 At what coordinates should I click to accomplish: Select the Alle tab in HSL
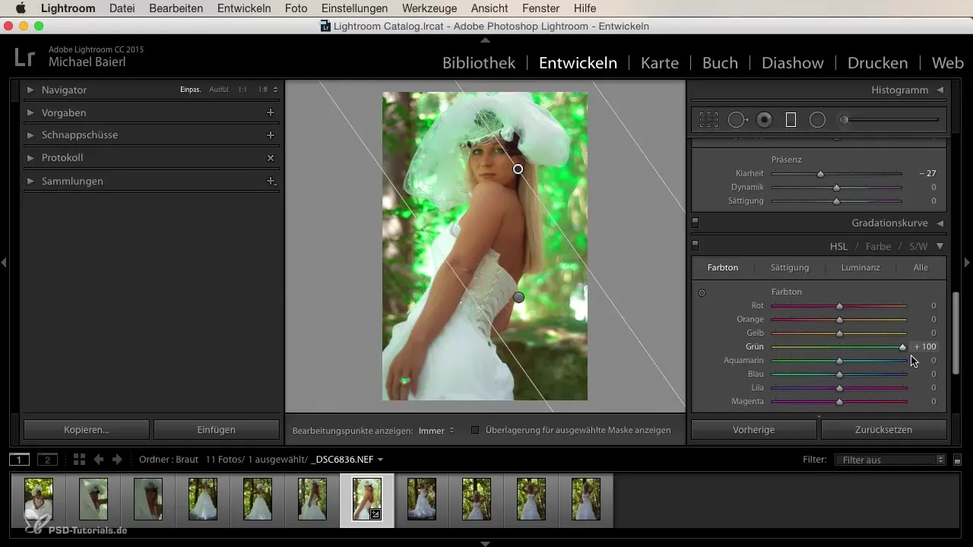tap(921, 267)
